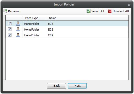The image size is (134, 94).
Task: Close the Import Policies dialog
Action: pyautogui.click(x=129, y=5)
